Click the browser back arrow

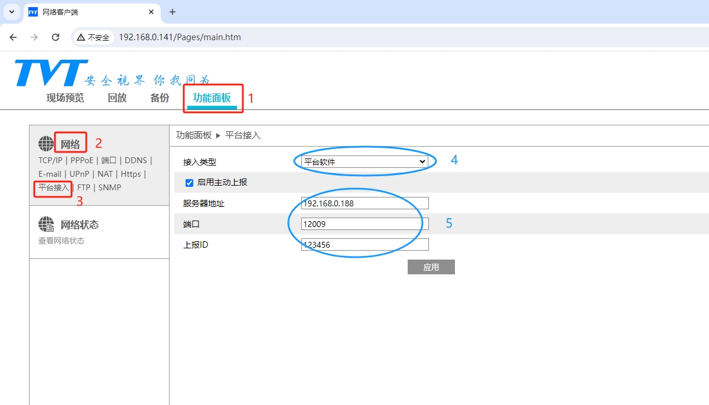13,37
